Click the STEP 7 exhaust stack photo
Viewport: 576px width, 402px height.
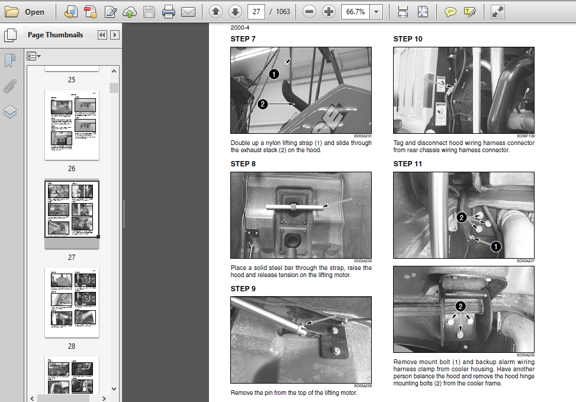coord(301,90)
